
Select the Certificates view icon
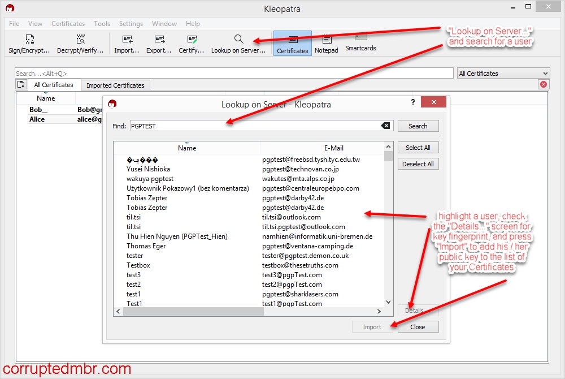tap(292, 42)
